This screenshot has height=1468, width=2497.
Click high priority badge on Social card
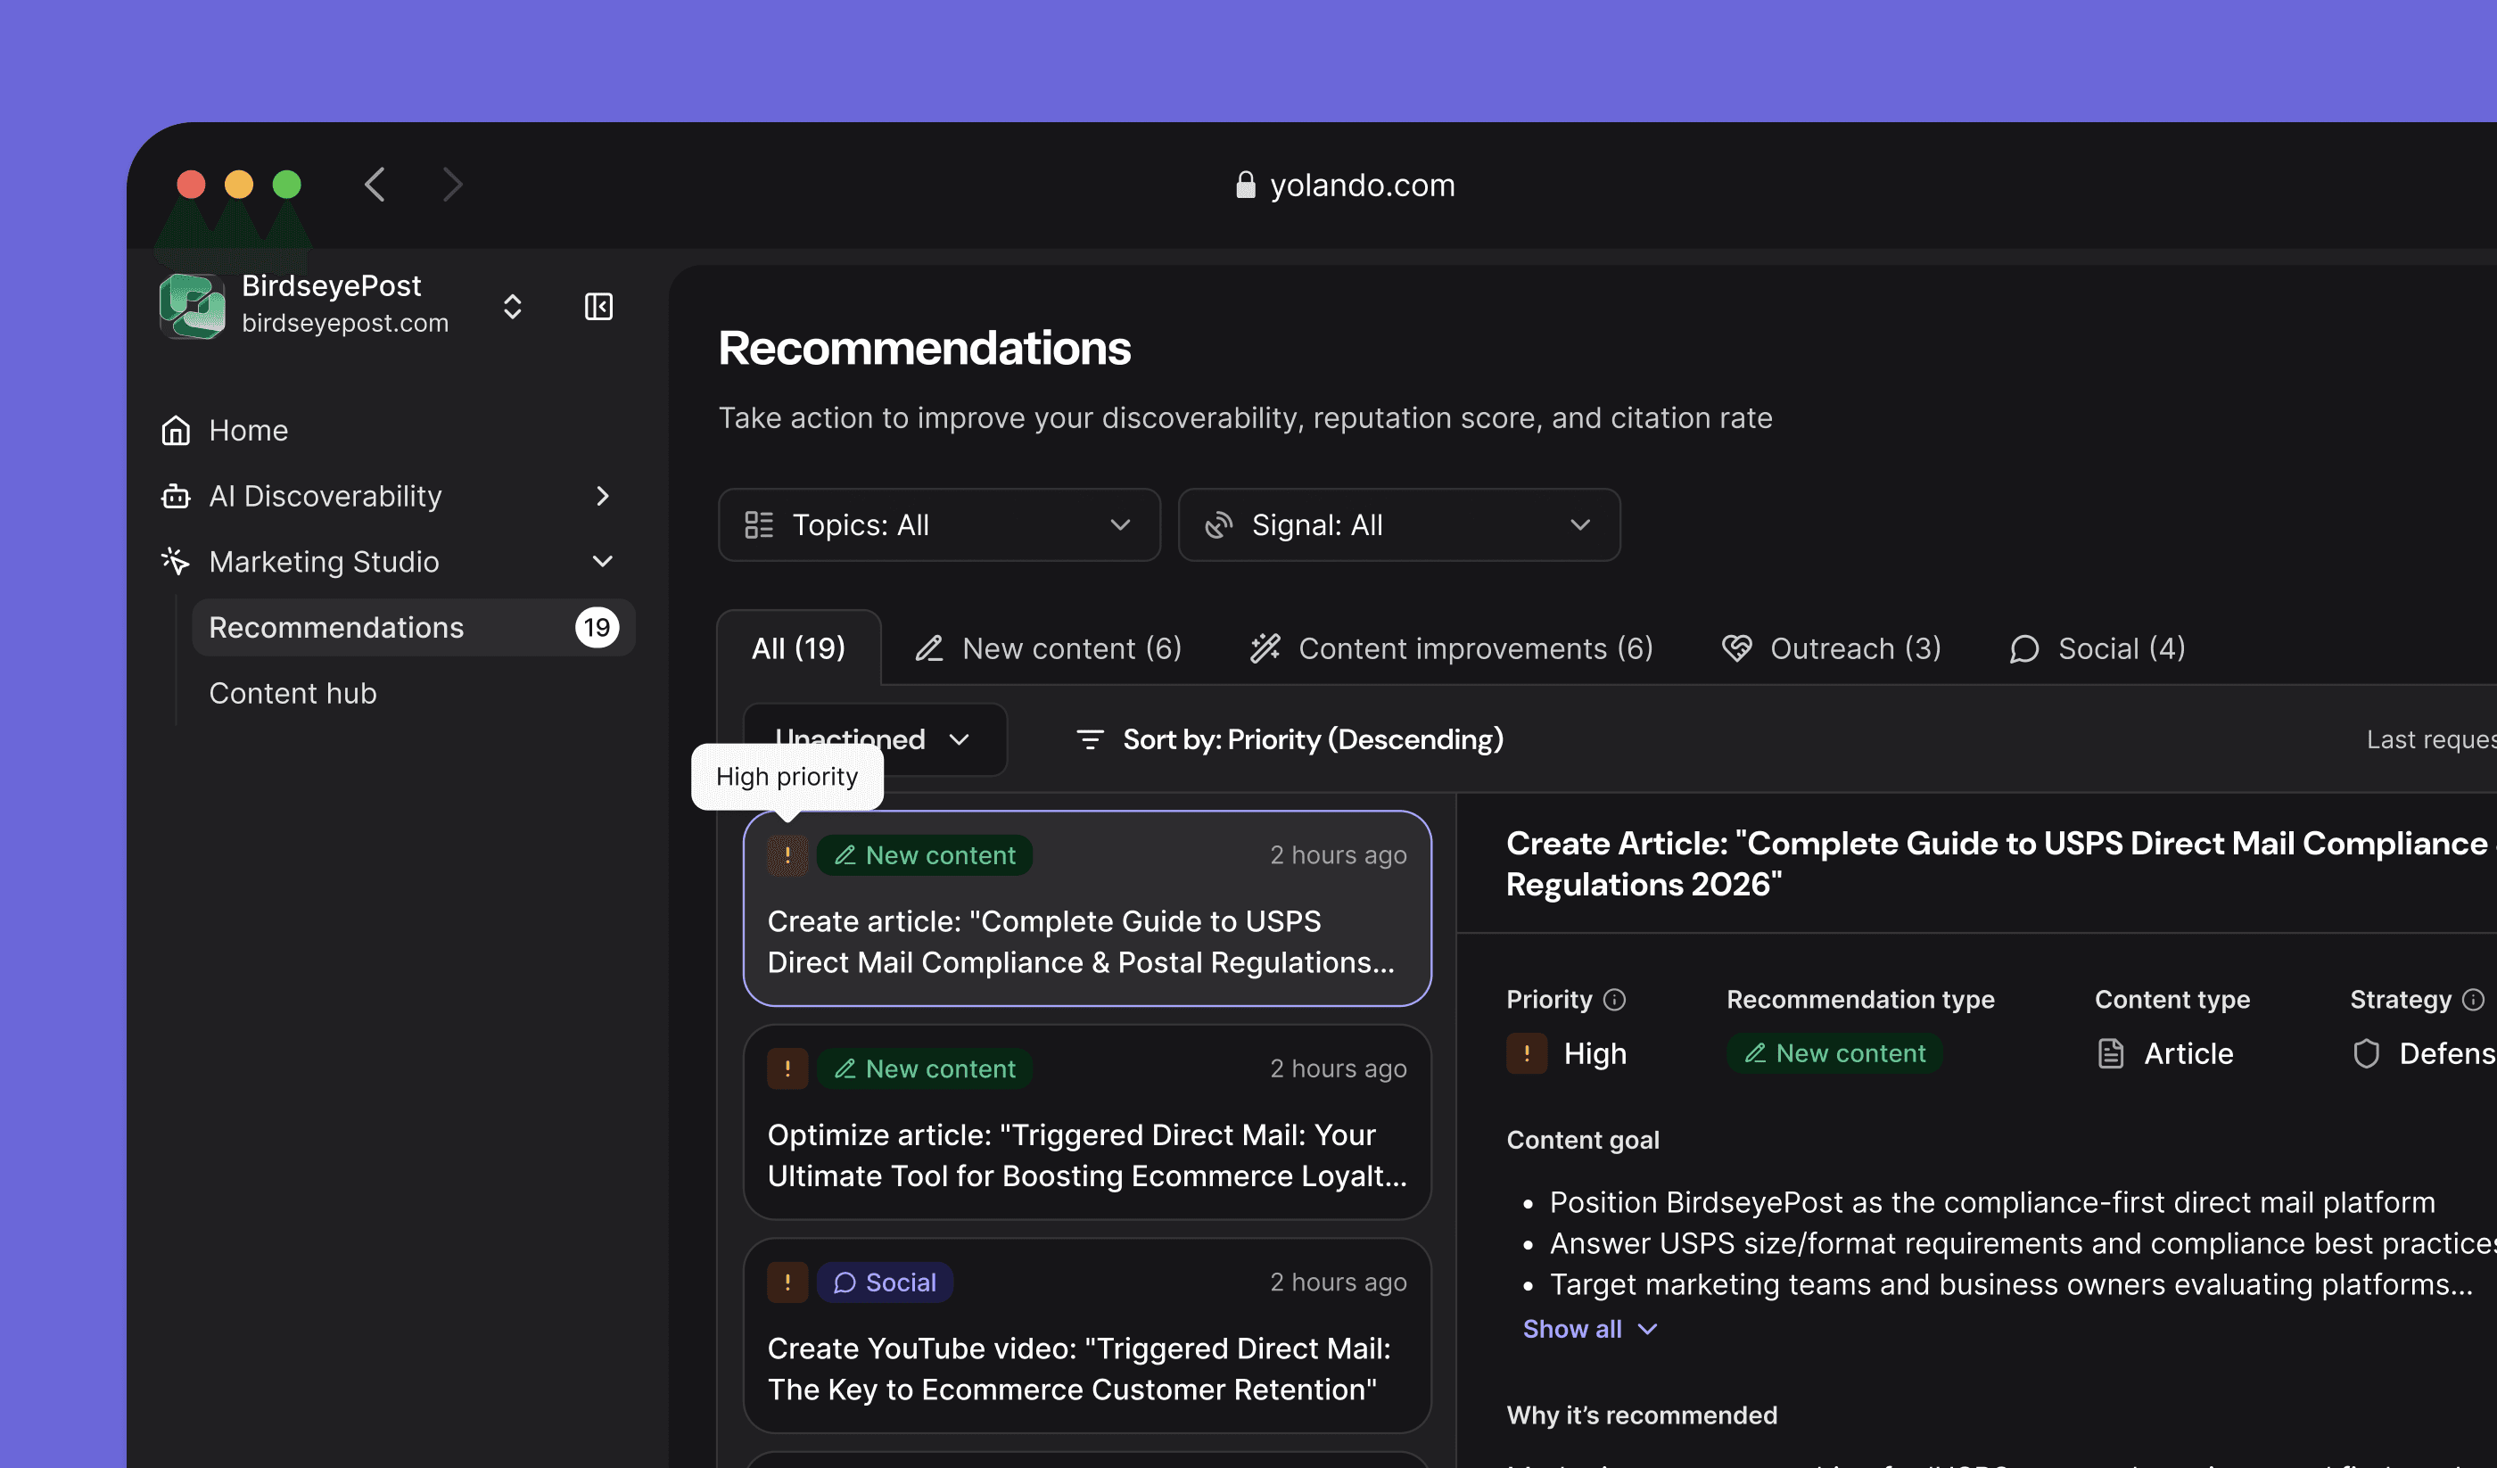787,1282
